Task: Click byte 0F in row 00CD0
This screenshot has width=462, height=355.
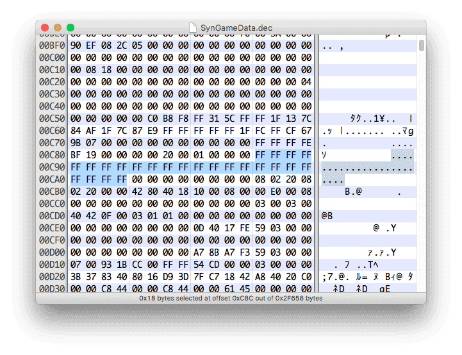Action: point(106,216)
